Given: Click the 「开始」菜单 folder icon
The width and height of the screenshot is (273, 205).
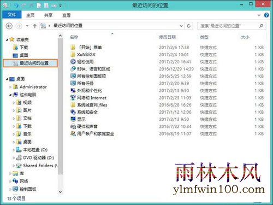Looking at the screenshot, I should (x=73, y=48).
